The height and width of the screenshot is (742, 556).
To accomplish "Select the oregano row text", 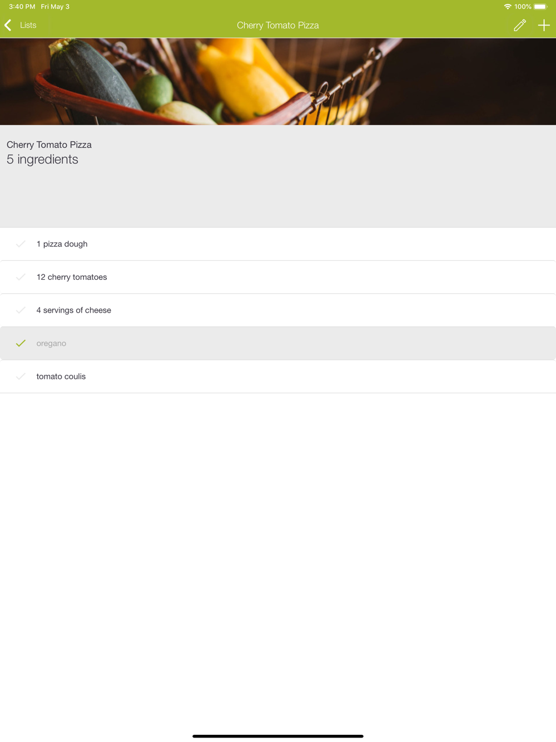I will (51, 343).
